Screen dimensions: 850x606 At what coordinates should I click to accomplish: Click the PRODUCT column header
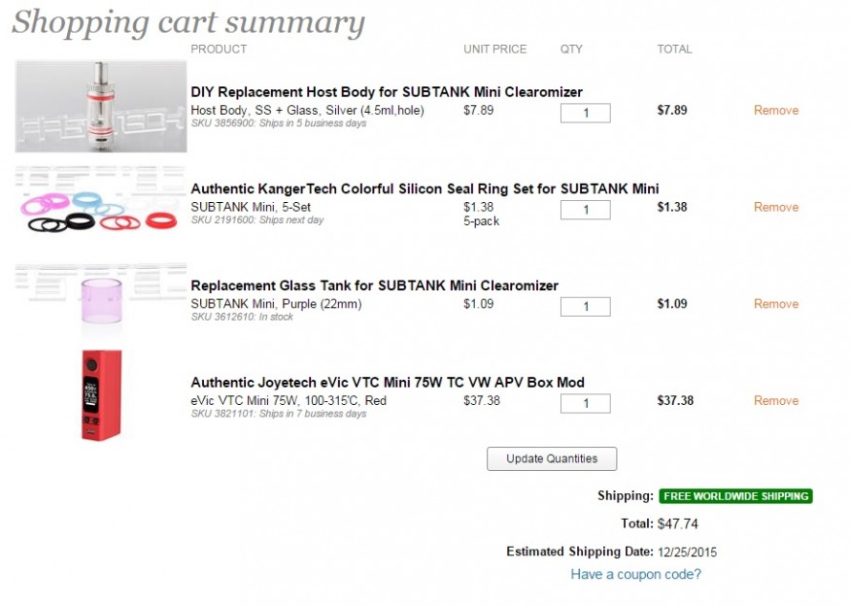coord(219,50)
